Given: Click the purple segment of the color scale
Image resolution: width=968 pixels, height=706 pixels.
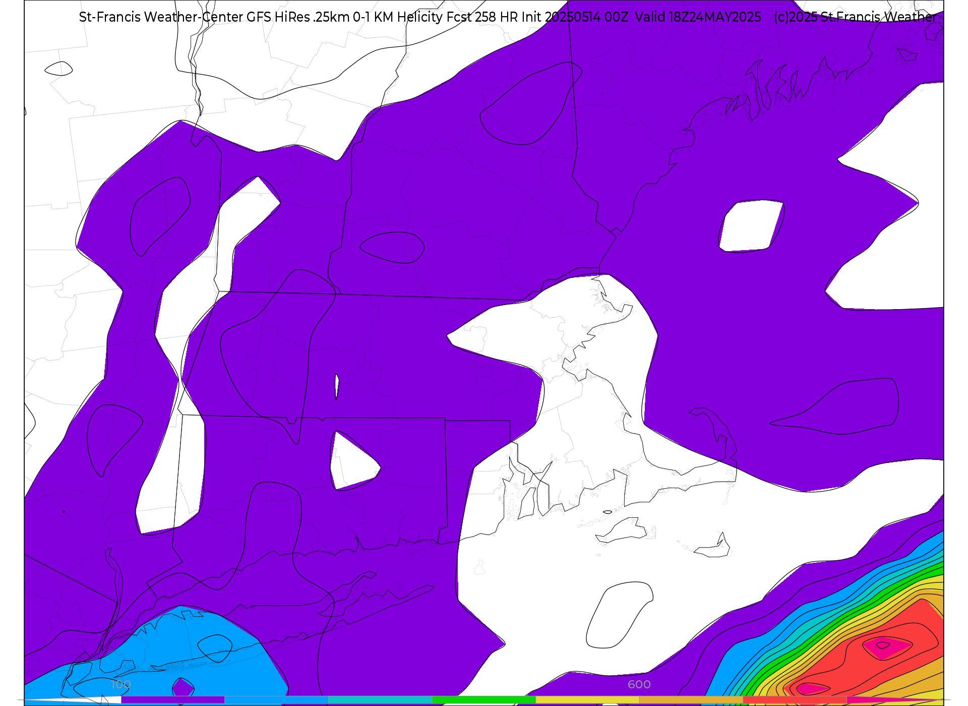Looking at the screenshot, I should [173, 700].
